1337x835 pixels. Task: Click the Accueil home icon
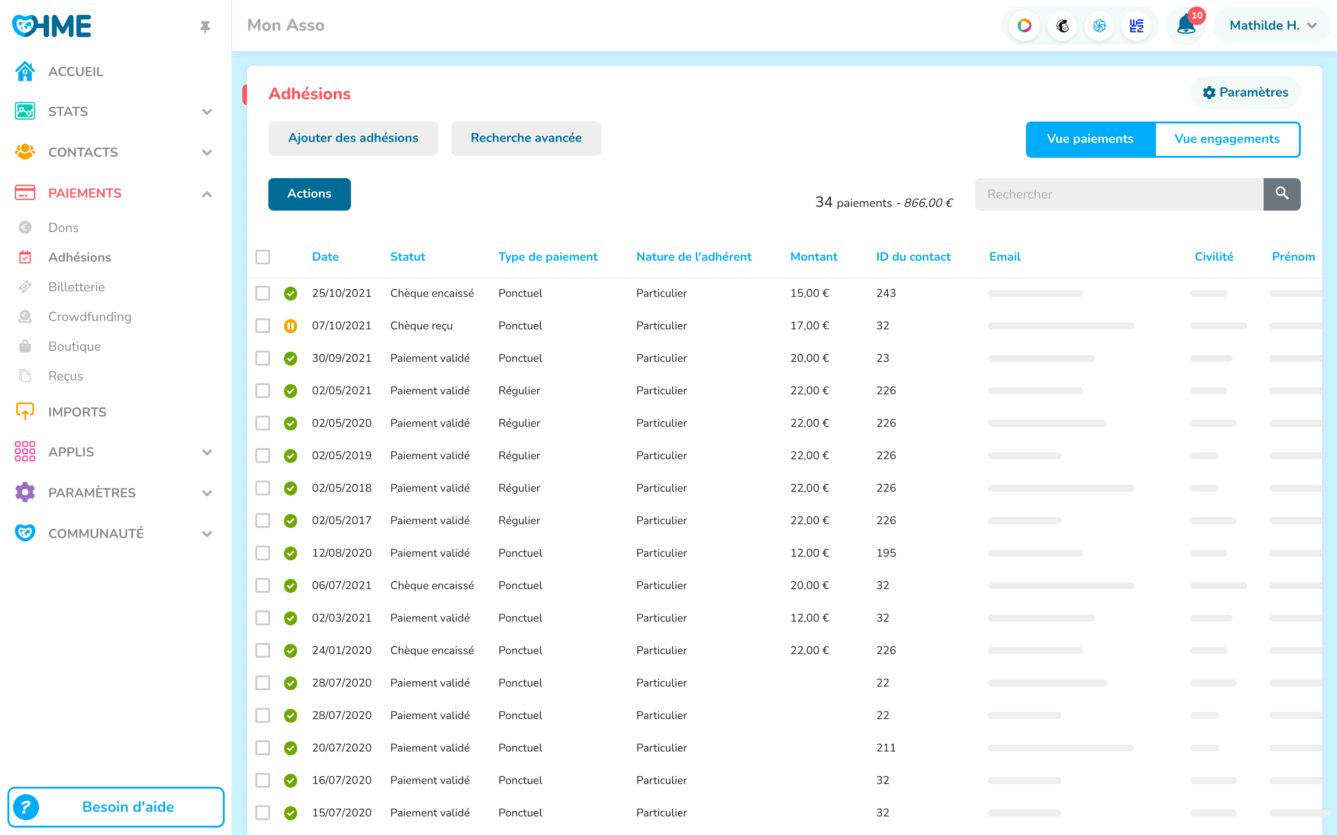25,71
